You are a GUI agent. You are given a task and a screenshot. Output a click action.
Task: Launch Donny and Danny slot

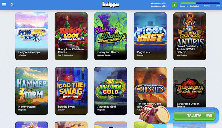111,36
